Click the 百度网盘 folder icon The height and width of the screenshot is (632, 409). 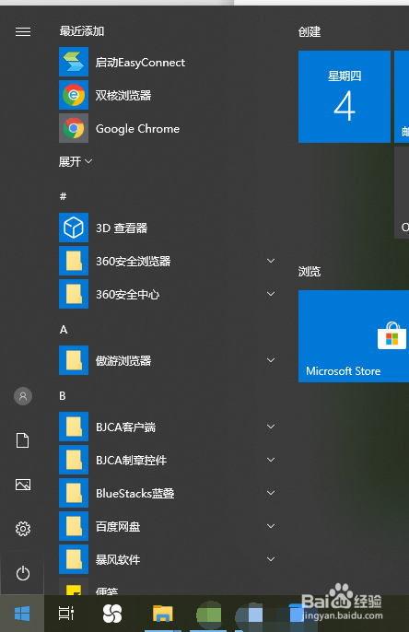coord(74,526)
